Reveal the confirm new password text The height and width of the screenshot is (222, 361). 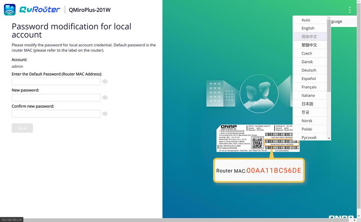(x=105, y=114)
